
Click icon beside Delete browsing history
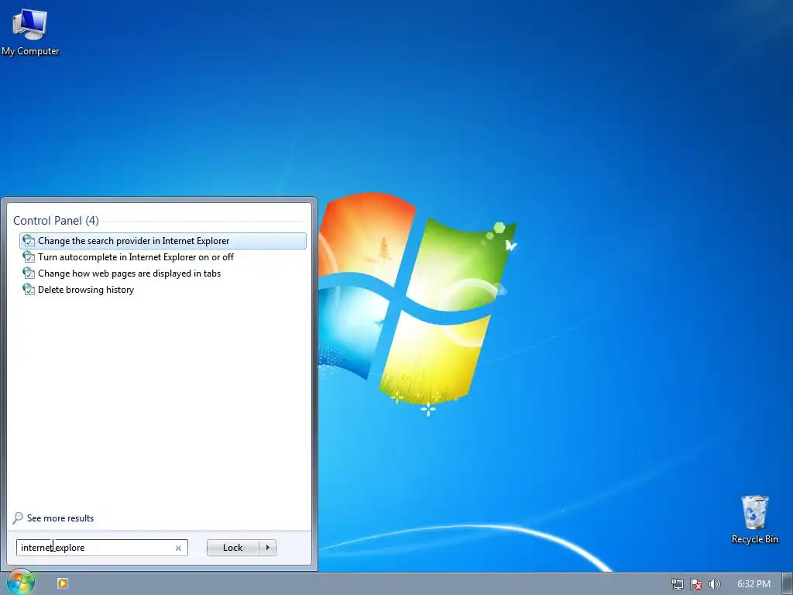29,290
